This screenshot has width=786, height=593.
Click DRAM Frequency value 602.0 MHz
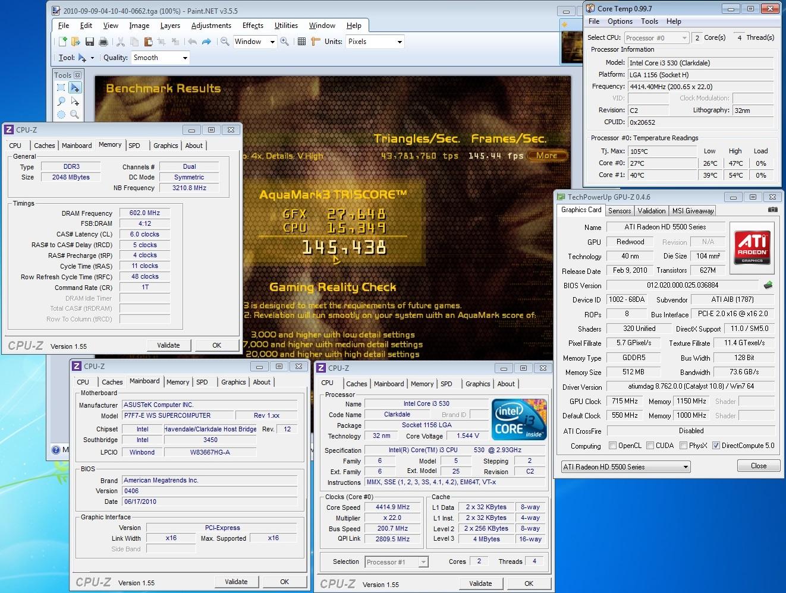[144, 213]
